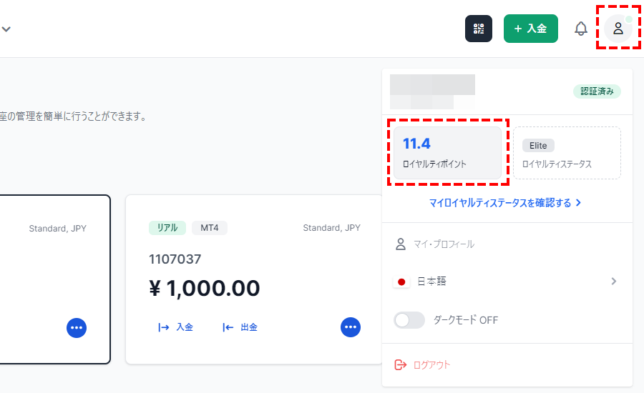Open notifications bell icon

pos(581,29)
